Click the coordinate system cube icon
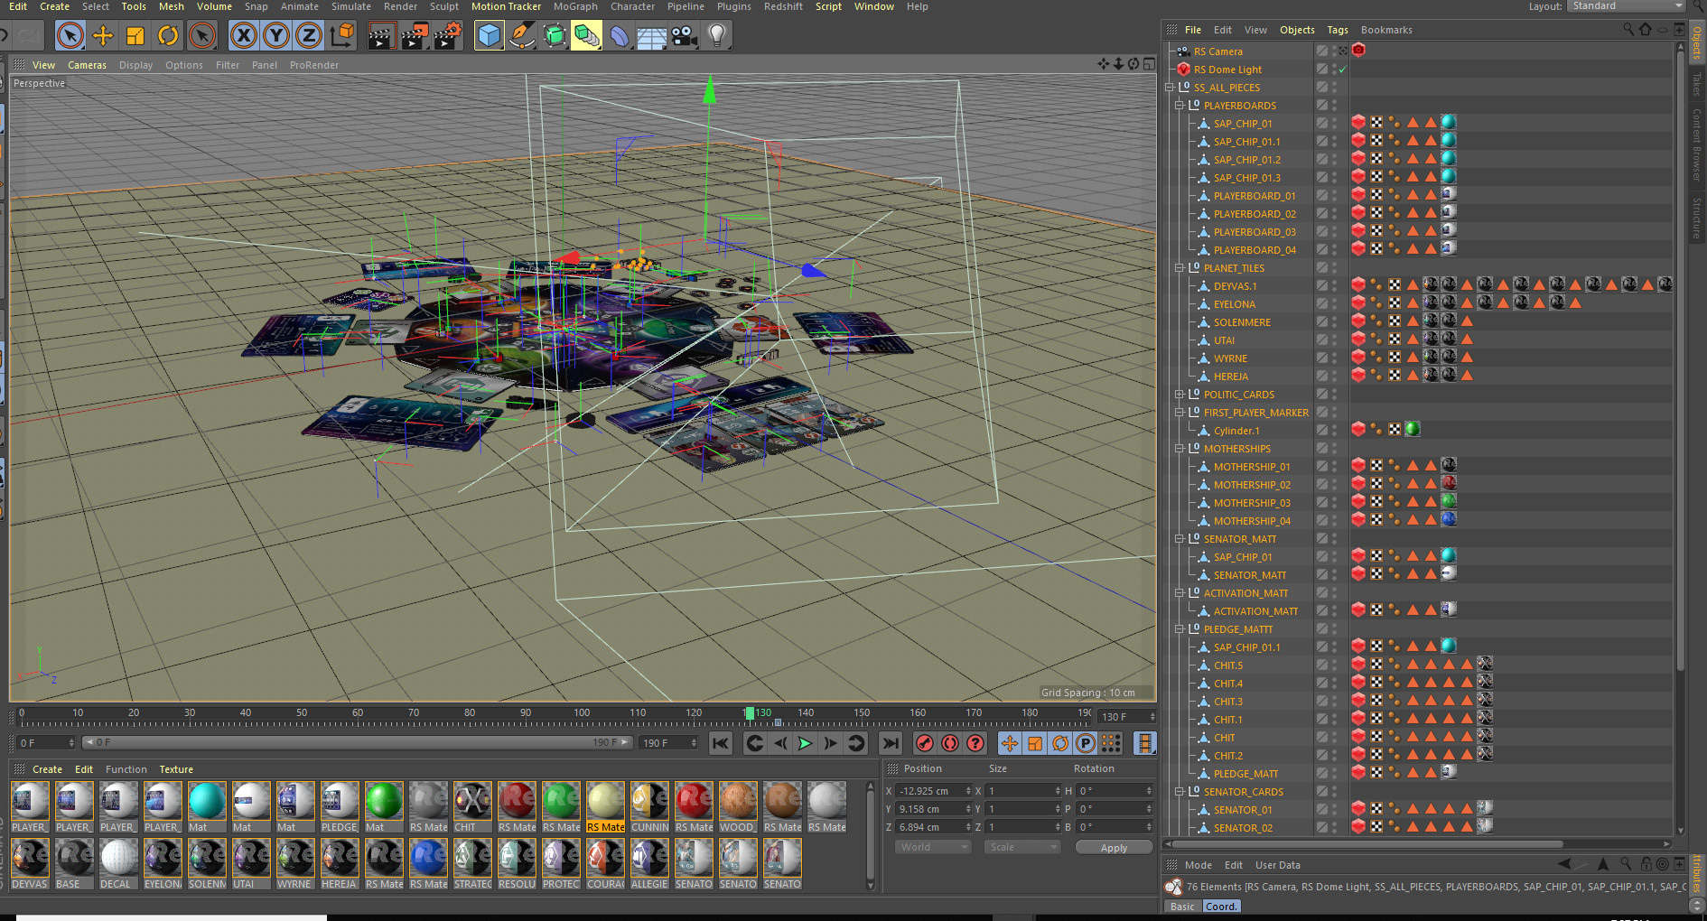1707x921 pixels. pyautogui.click(x=342, y=36)
